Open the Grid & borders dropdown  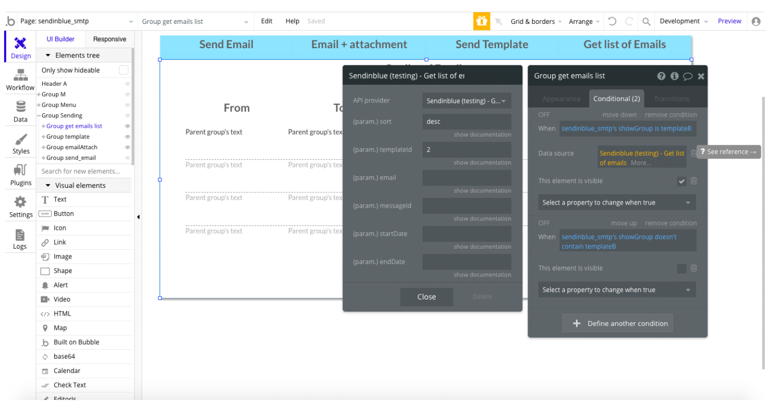coord(536,21)
